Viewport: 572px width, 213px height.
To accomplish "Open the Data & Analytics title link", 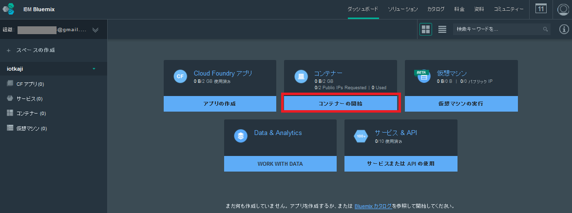I will [x=278, y=133].
